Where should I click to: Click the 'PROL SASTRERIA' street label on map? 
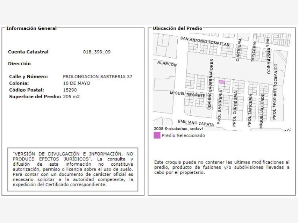[x=220, y=107]
